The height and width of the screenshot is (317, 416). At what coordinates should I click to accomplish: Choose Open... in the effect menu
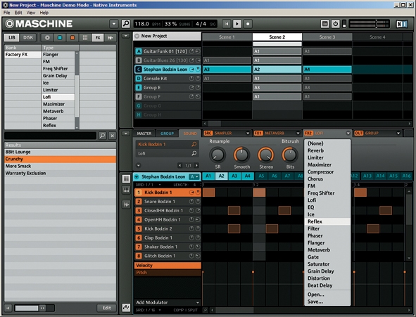(327, 295)
